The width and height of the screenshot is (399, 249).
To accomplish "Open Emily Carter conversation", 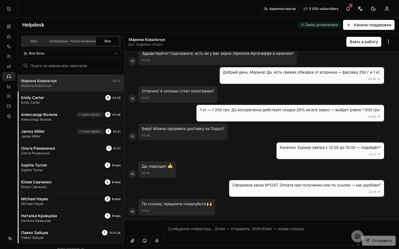I will point(71,100).
